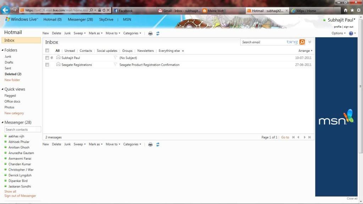The width and height of the screenshot is (363, 204).
Task: Click the sign out link
Action: point(348,27)
